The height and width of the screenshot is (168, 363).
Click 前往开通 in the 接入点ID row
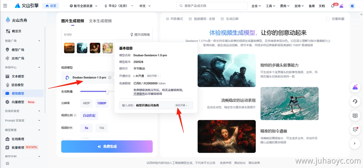[181, 105]
